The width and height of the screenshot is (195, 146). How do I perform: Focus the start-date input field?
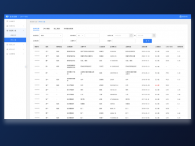pos(121,35)
